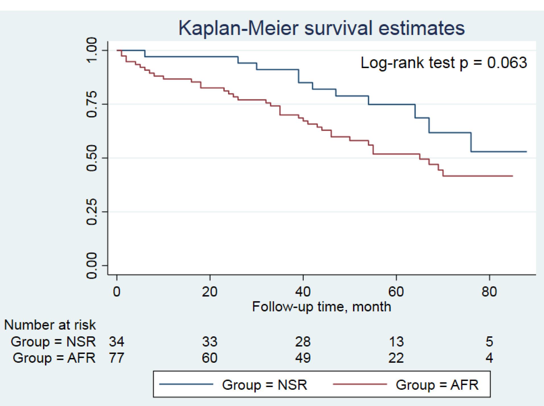Select the x-axis tick label 80

click(x=489, y=292)
